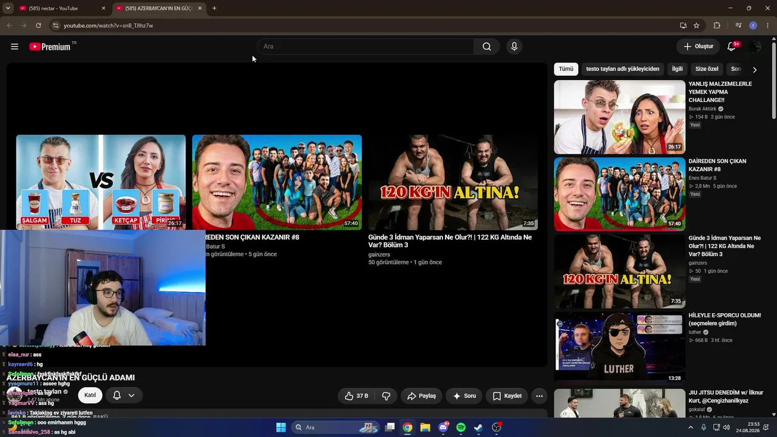Screen dimensions: 777x437
Task: Open sidebar Günde 3 İdman thumbnail
Action: tap(620, 271)
